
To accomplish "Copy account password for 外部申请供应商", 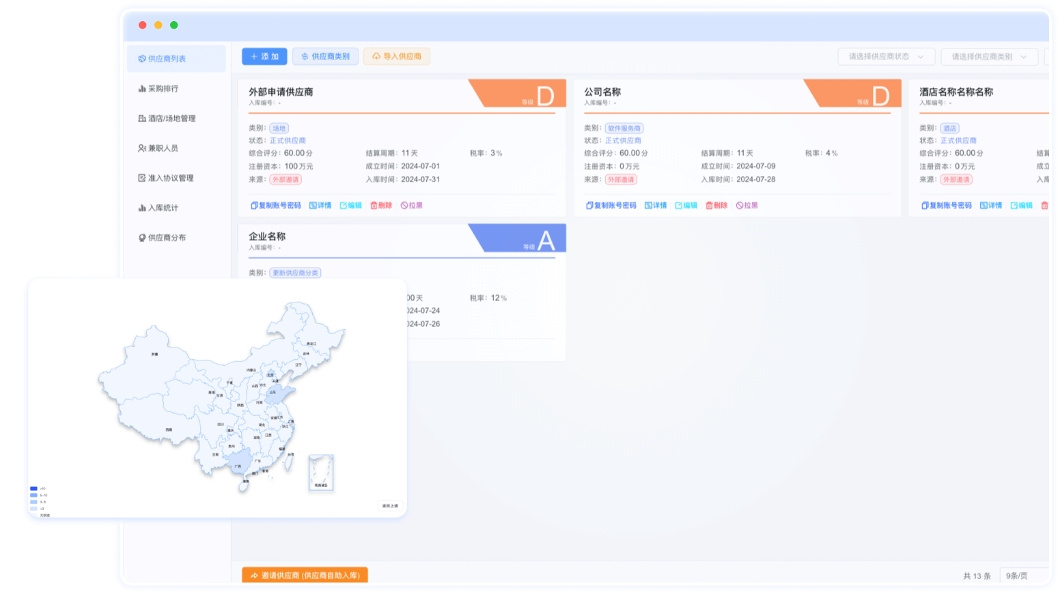I will tap(276, 206).
